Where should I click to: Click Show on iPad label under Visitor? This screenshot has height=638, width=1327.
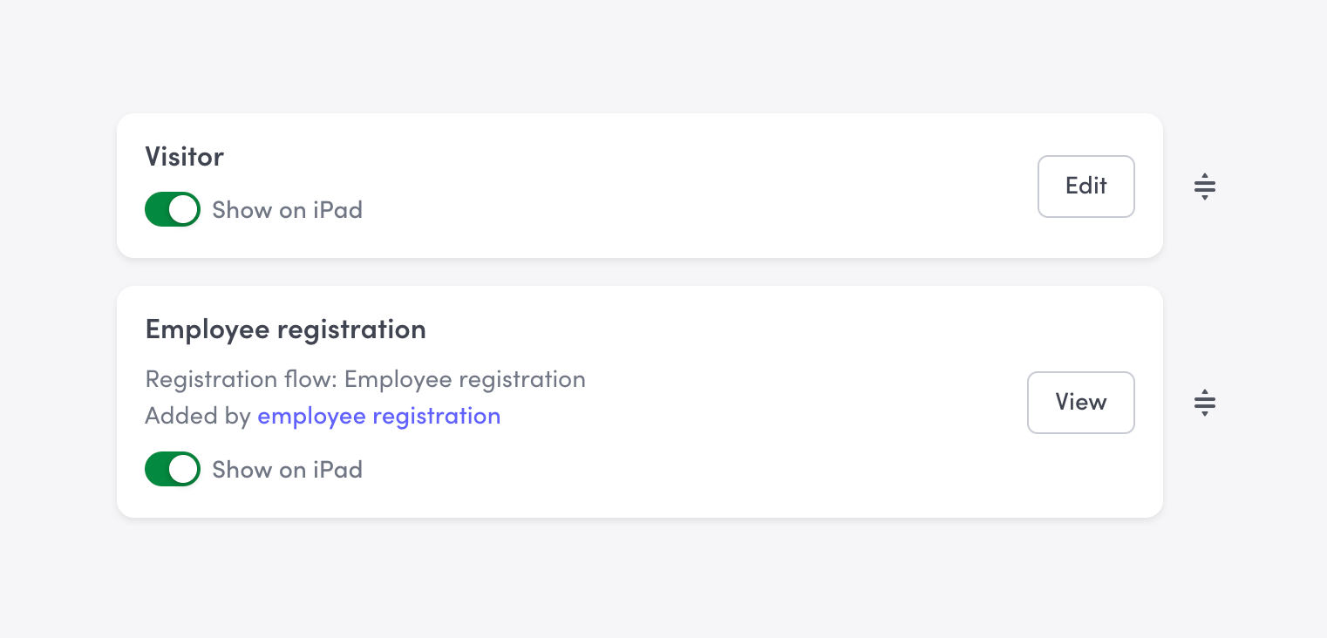(287, 210)
